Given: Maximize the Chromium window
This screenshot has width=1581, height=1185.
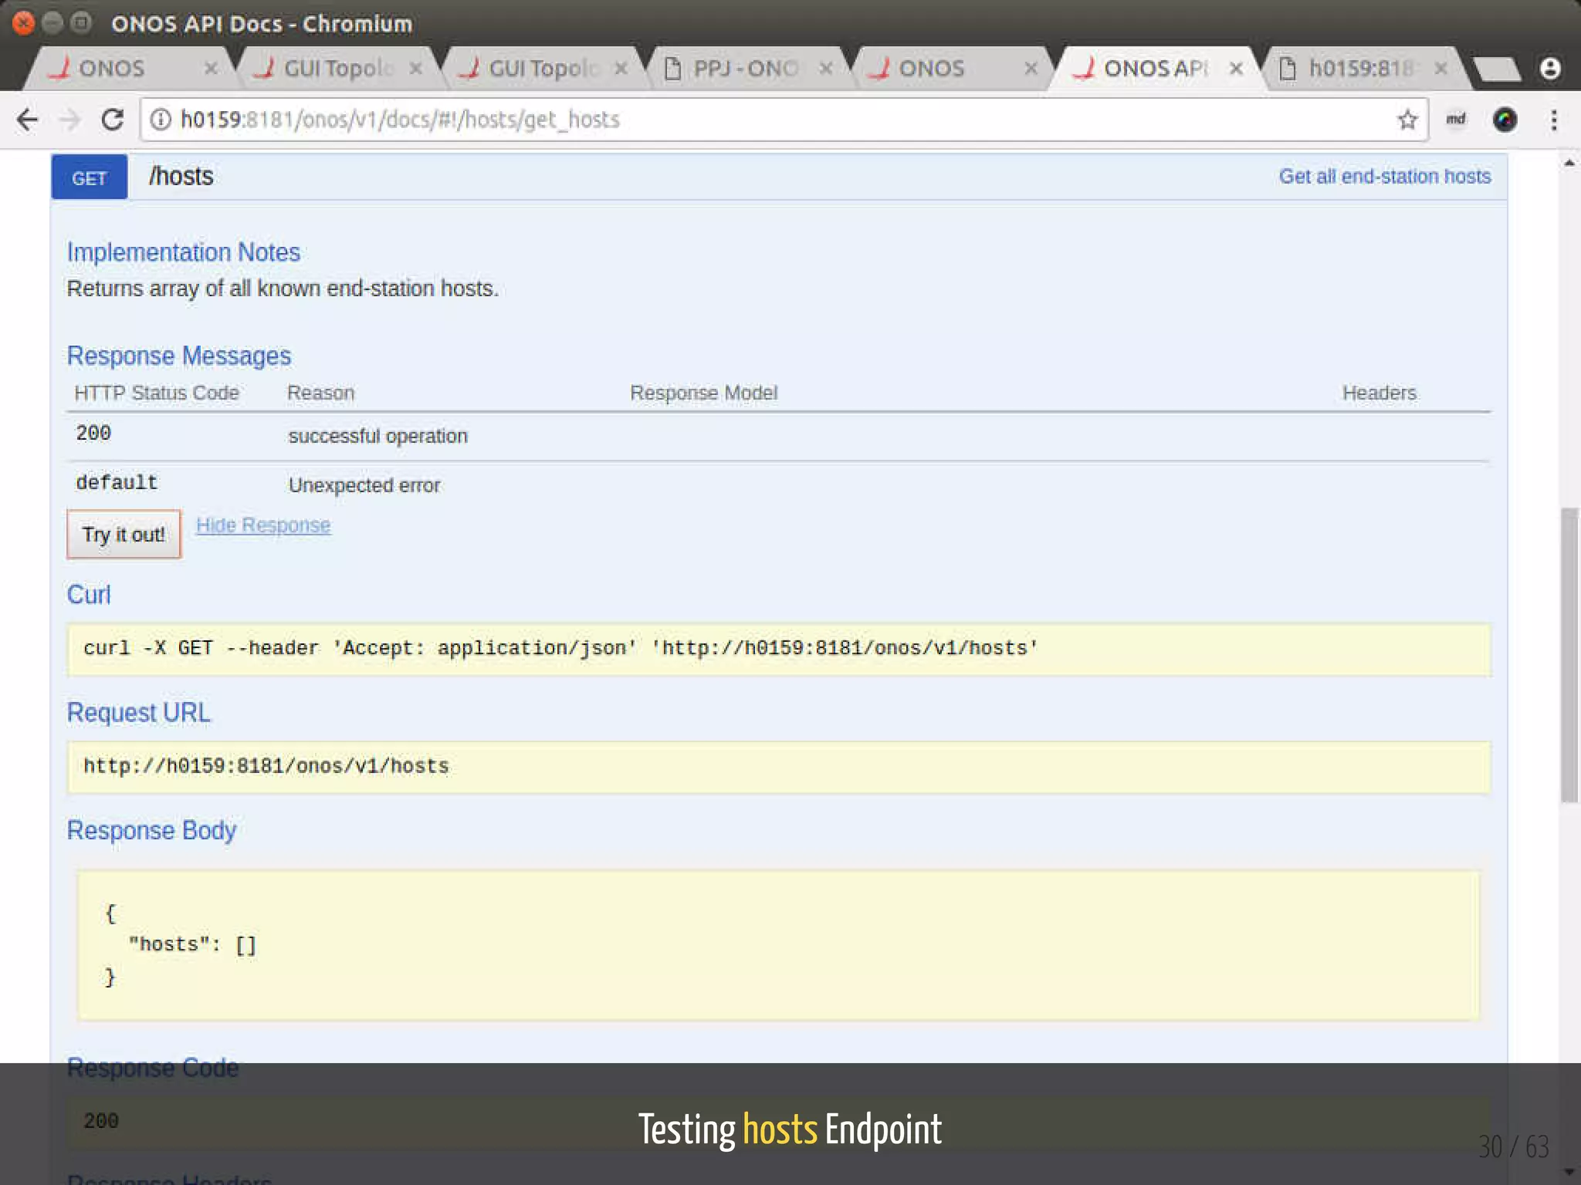Looking at the screenshot, I should click(x=80, y=23).
